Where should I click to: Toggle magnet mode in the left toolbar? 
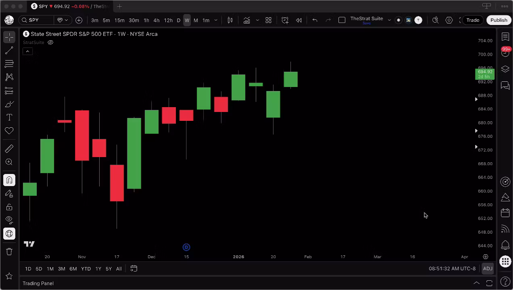point(9,180)
